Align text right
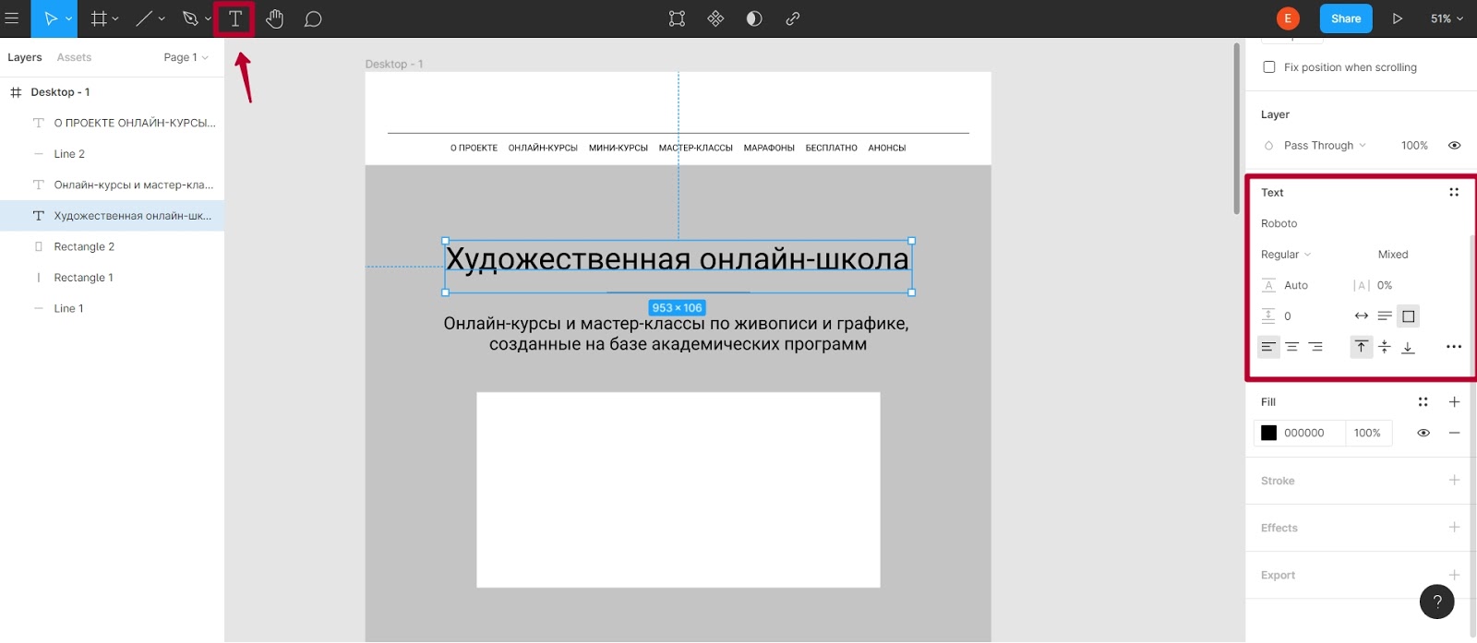 point(1315,347)
